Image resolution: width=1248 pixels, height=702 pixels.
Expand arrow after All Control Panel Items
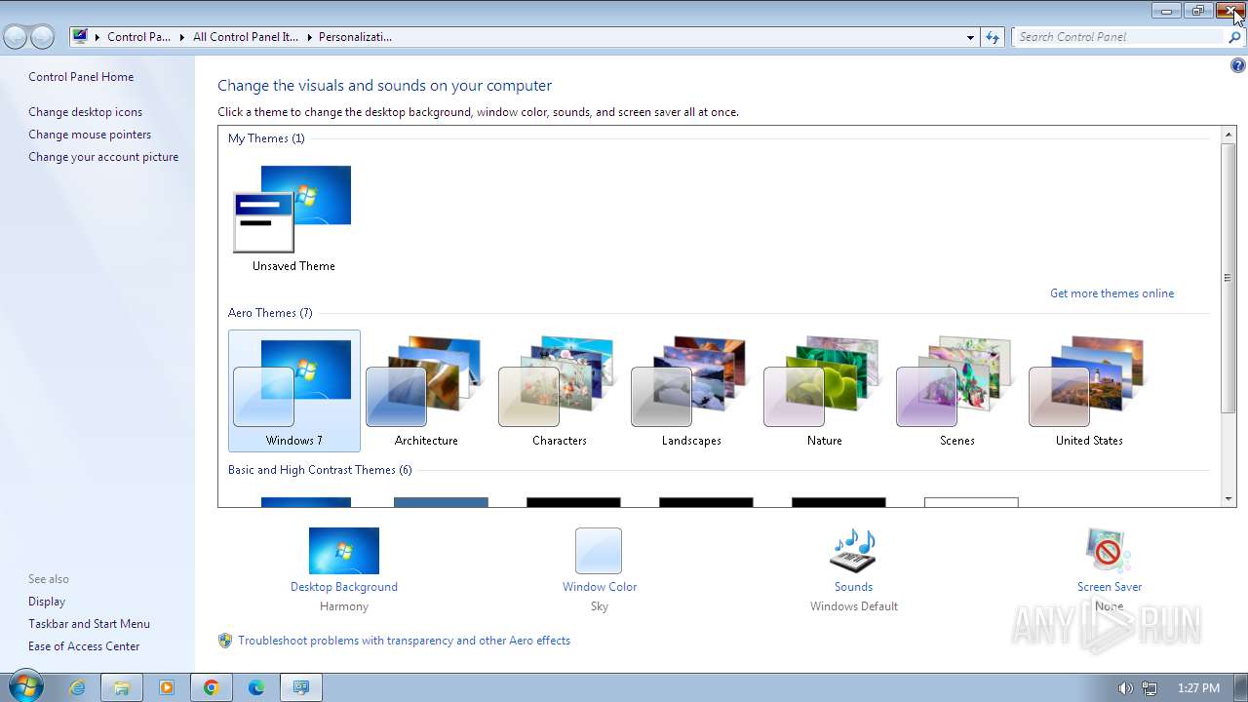(x=309, y=37)
